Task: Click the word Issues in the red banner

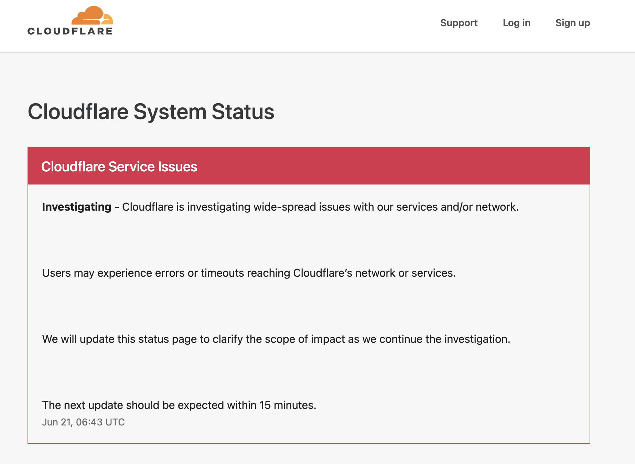Action: (177, 167)
